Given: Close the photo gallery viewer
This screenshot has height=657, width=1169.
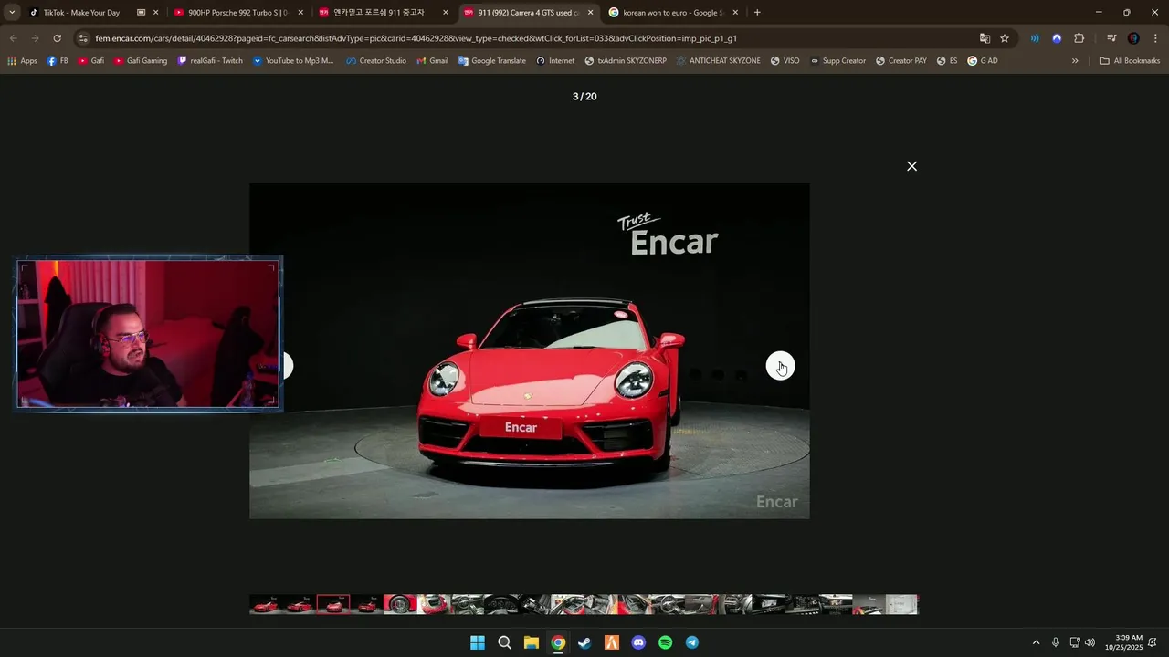Looking at the screenshot, I should (911, 166).
